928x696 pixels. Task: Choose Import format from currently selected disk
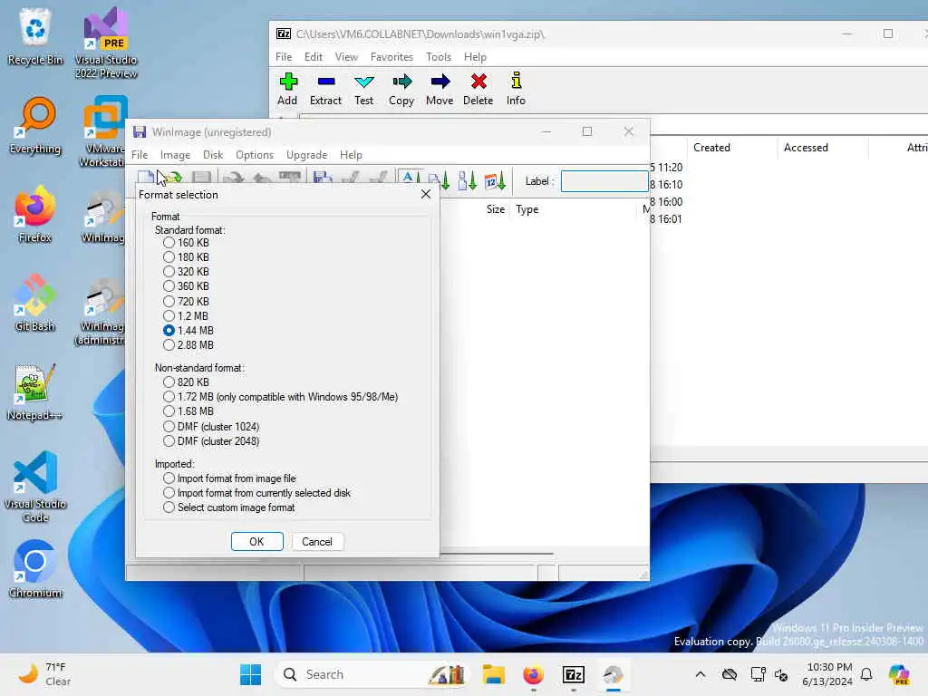click(256, 493)
